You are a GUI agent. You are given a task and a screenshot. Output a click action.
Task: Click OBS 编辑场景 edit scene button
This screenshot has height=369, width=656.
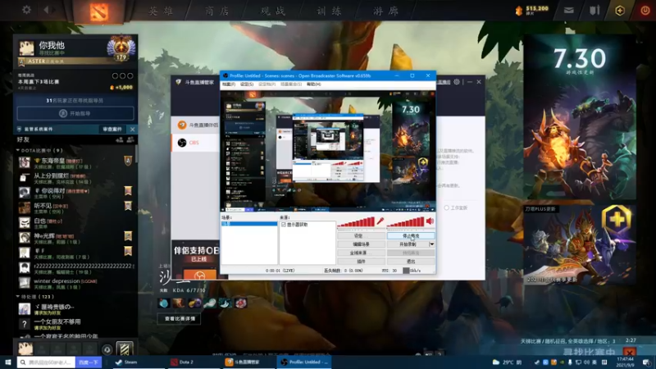coord(361,244)
